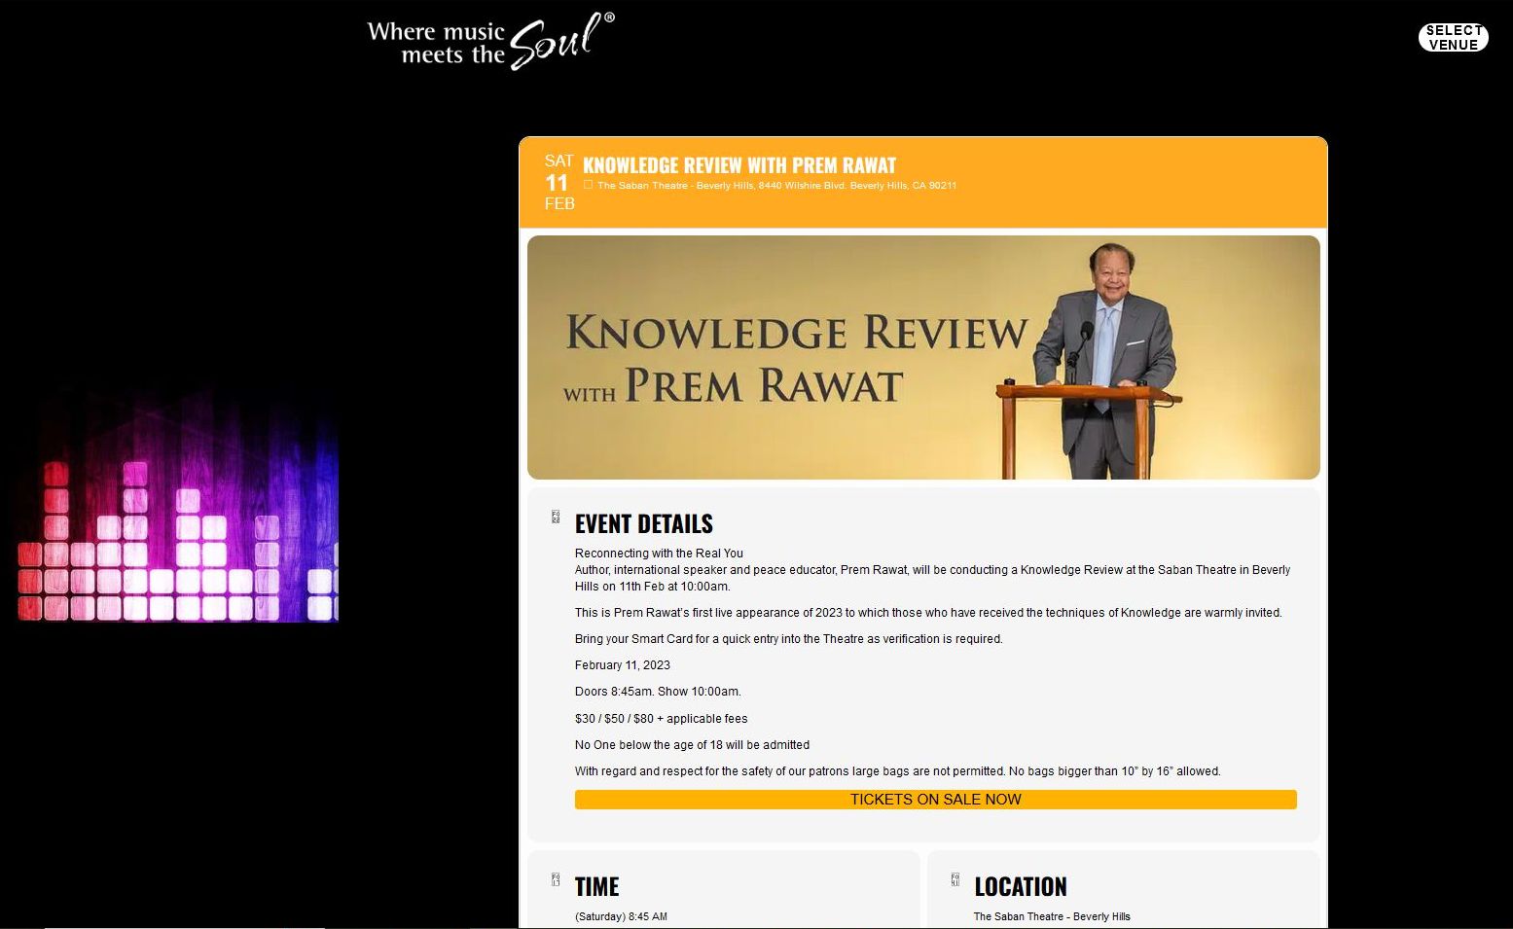
Task: Click '(Saturday) 8:45 AM' time text
Action: click(x=620, y=915)
